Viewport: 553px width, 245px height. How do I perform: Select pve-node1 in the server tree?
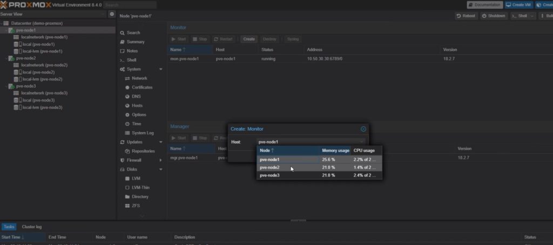(x=26, y=30)
